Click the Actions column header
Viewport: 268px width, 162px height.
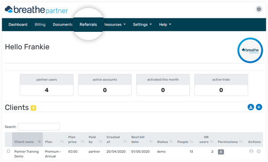click(254, 141)
